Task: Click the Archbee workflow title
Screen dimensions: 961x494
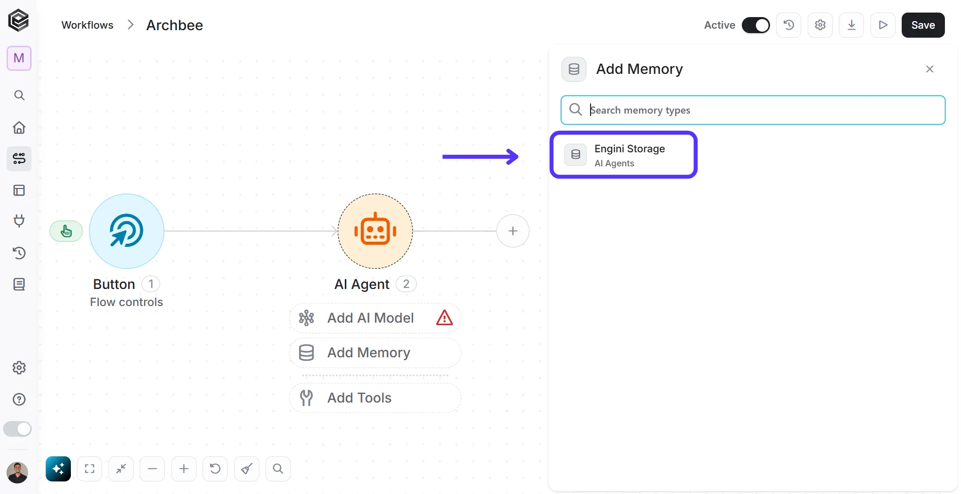Action: [x=174, y=25]
